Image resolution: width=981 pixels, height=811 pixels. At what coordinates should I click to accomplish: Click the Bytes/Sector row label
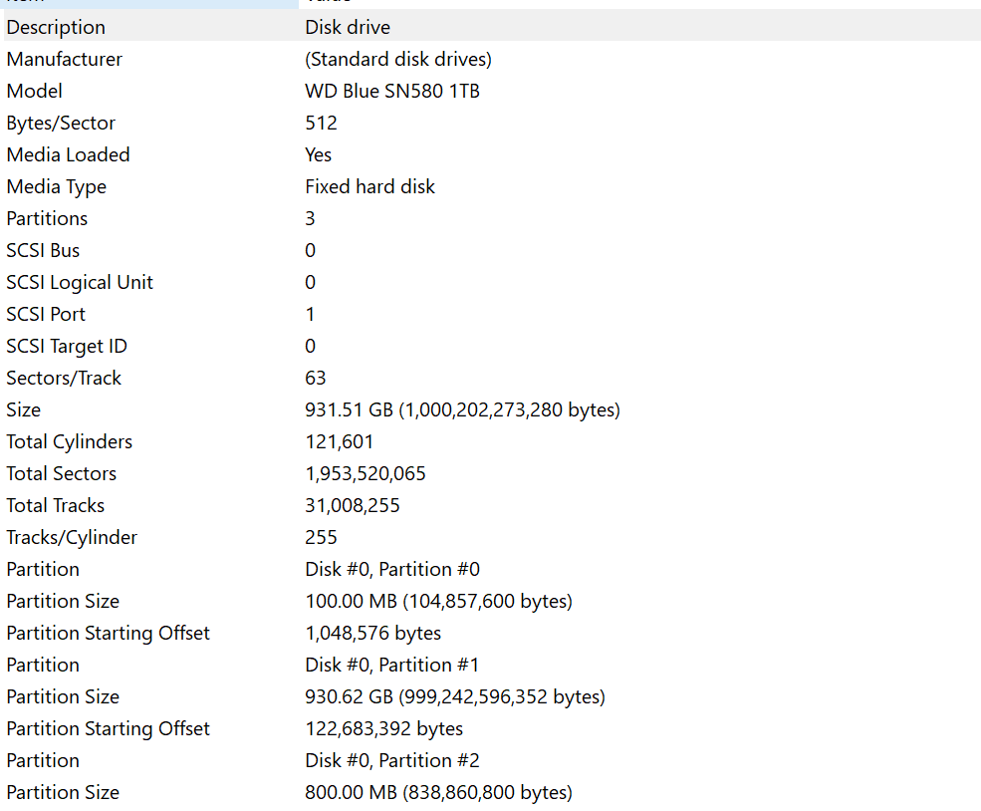click(x=61, y=123)
